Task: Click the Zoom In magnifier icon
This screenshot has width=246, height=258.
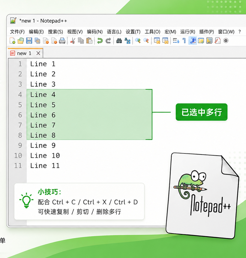Action: tap(138, 41)
